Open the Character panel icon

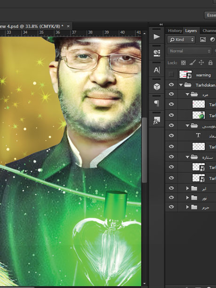tap(157, 70)
